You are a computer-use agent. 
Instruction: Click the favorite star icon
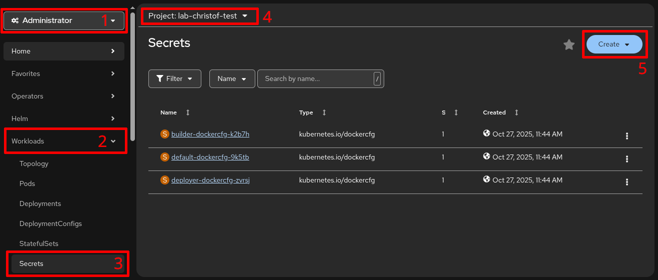point(569,44)
